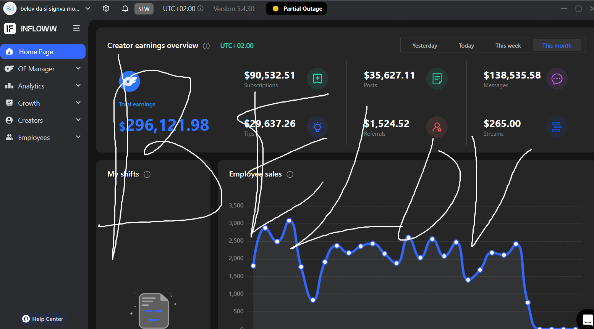Click the Tips lightbulb icon
Image resolution: width=594 pixels, height=329 pixels.
point(317,127)
